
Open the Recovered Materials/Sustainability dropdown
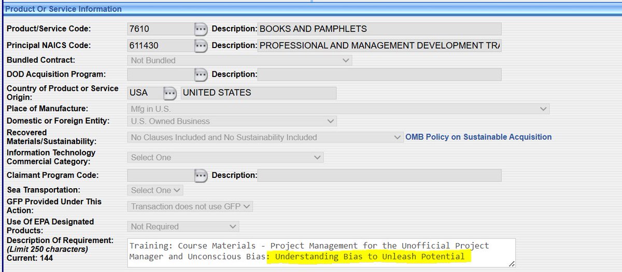click(264, 138)
